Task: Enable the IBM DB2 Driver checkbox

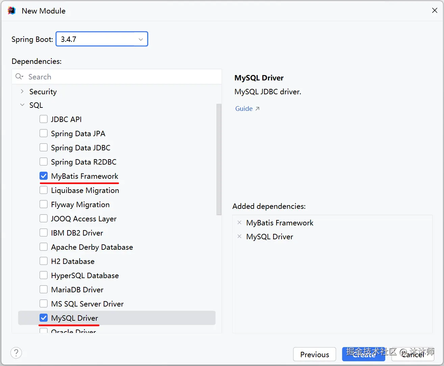Action: [44, 233]
